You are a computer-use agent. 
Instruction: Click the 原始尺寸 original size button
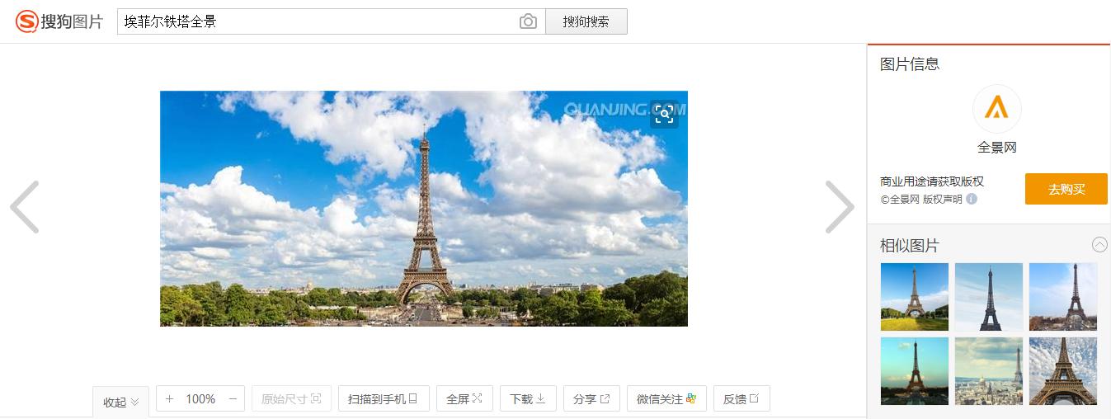291,399
